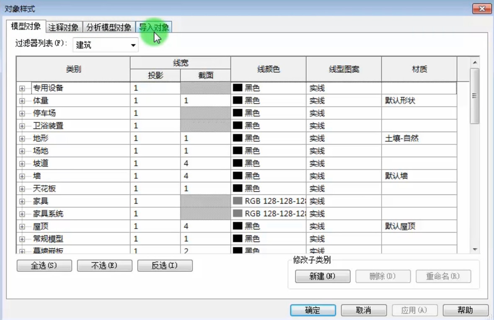Open help with the 帮助 button
This screenshot has width=494, height=320.
(x=466, y=310)
